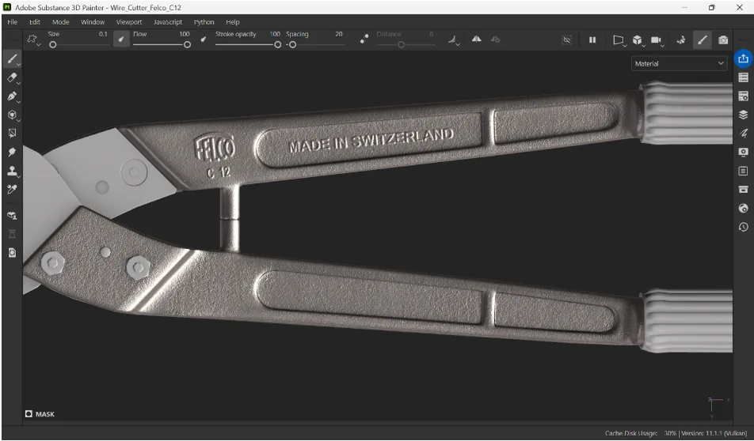
Task: Click the Stroke opacity slider handle
Action: coord(277,44)
